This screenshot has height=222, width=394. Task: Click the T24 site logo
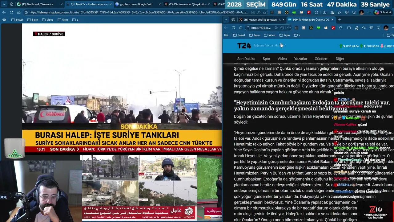click(244, 46)
